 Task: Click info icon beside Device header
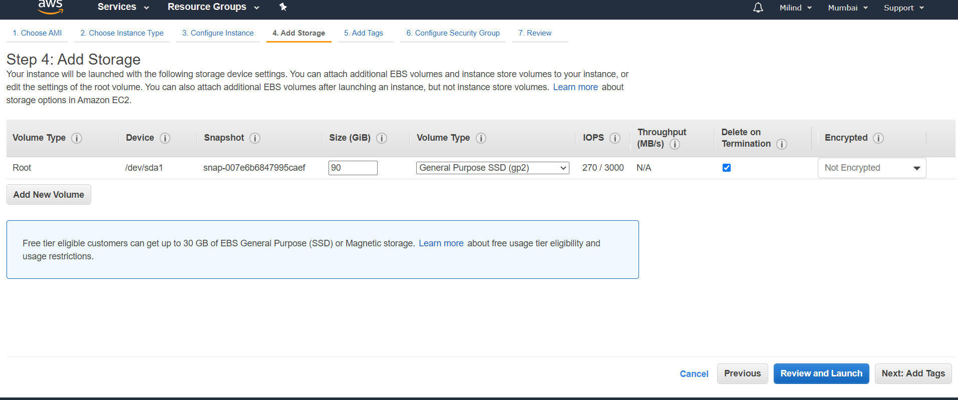click(165, 138)
